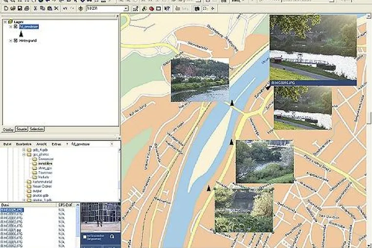
Task: Click the building photo preview thumbnail
Action: click(101, 217)
